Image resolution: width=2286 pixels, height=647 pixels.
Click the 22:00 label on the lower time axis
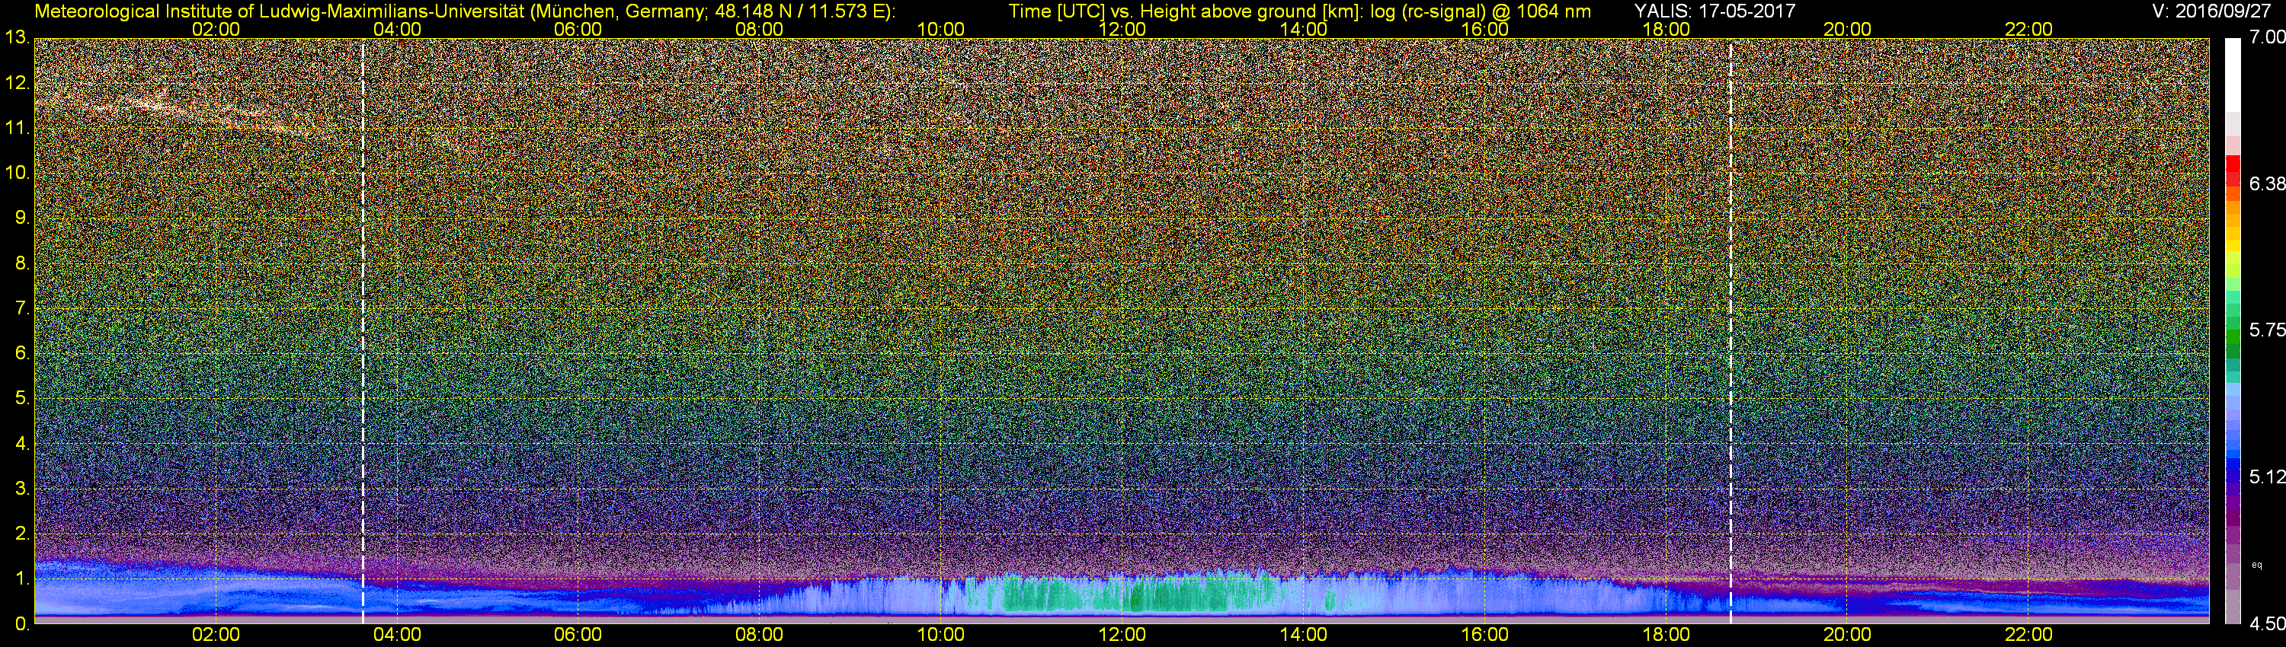(2028, 636)
